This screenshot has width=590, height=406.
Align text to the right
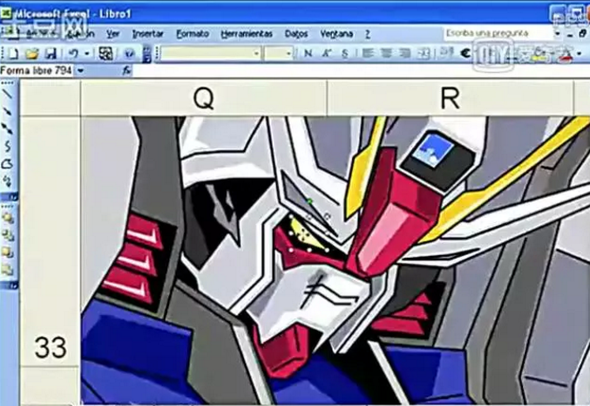404,54
